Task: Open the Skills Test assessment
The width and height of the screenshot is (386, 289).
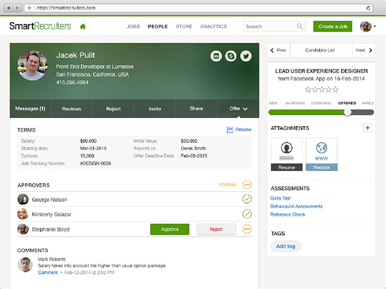Action: click(280, 198)
